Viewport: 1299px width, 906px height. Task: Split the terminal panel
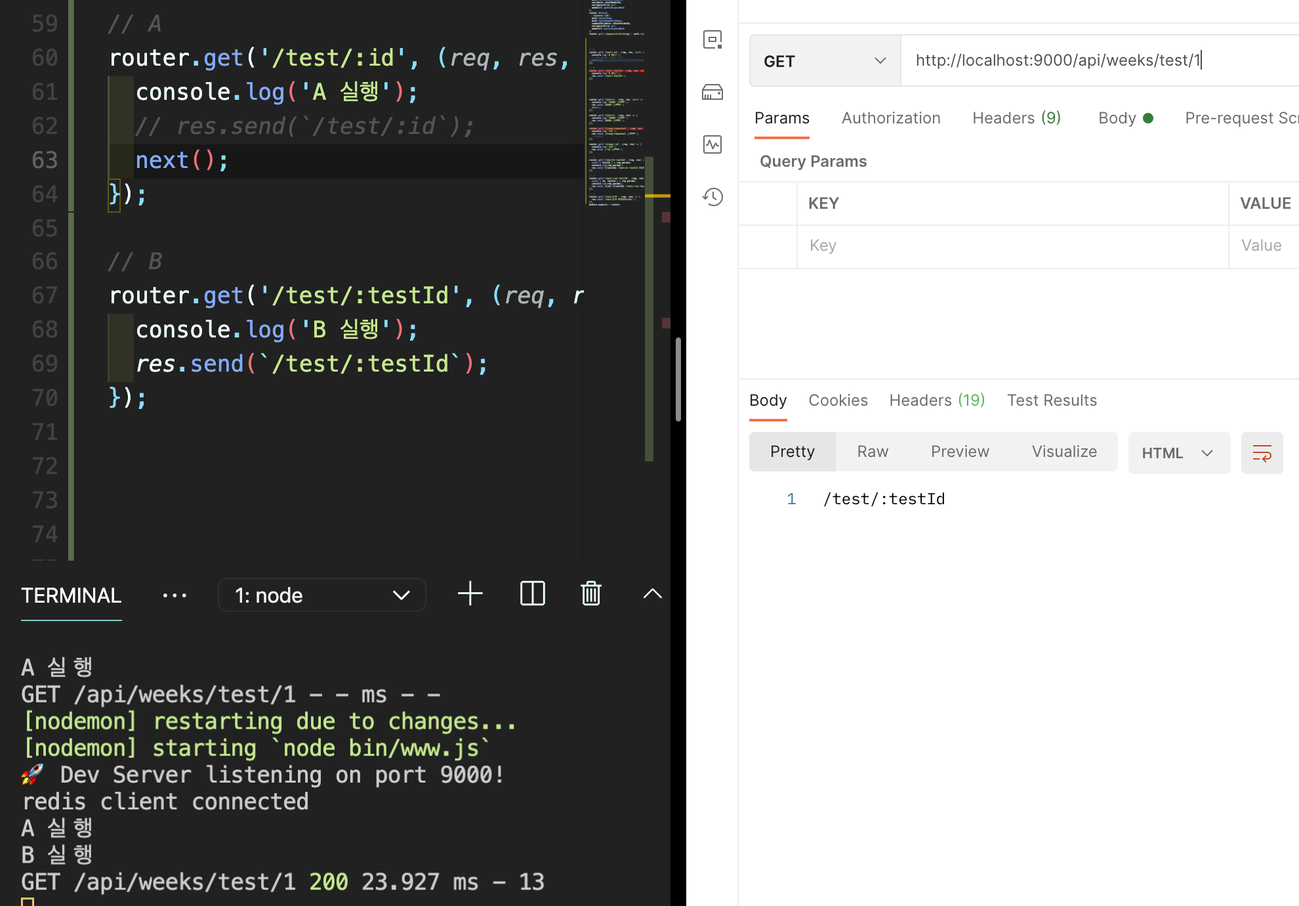(532, 593)
